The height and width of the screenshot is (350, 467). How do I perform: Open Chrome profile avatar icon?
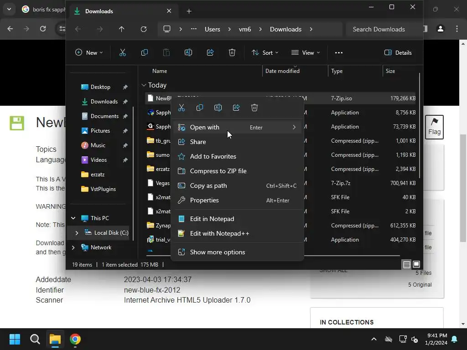441,29
